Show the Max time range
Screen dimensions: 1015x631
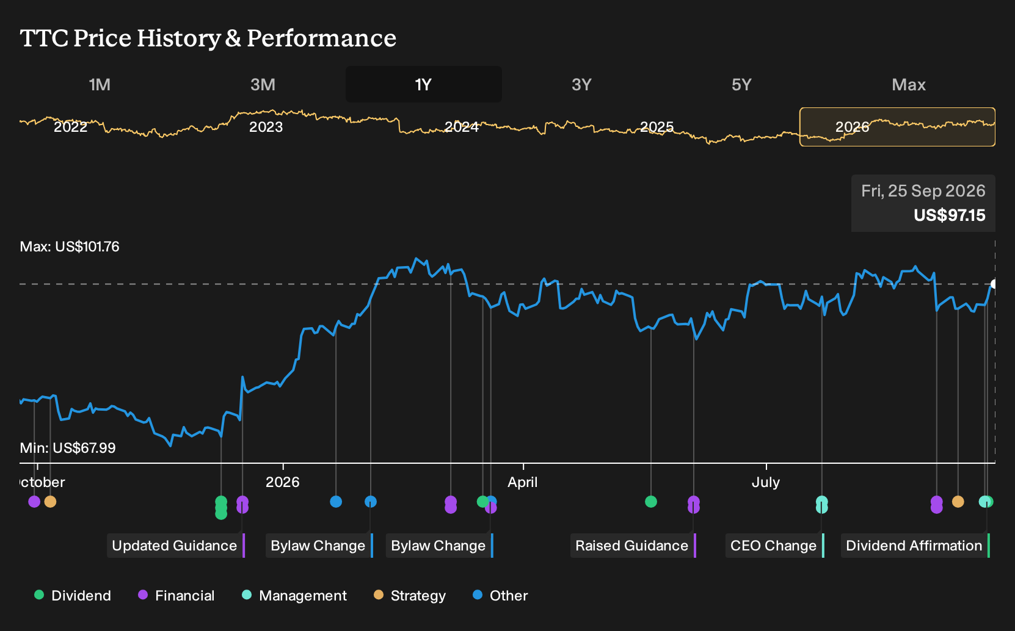click(909, 84)
